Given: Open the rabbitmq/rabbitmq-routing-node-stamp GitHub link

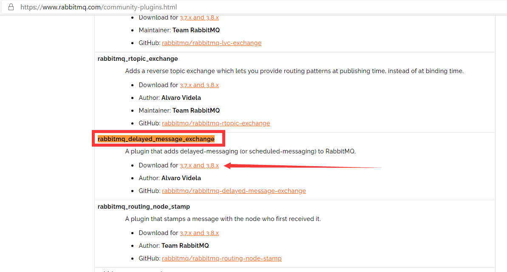Looking at the screenshot, I should [x=221, y=258].
